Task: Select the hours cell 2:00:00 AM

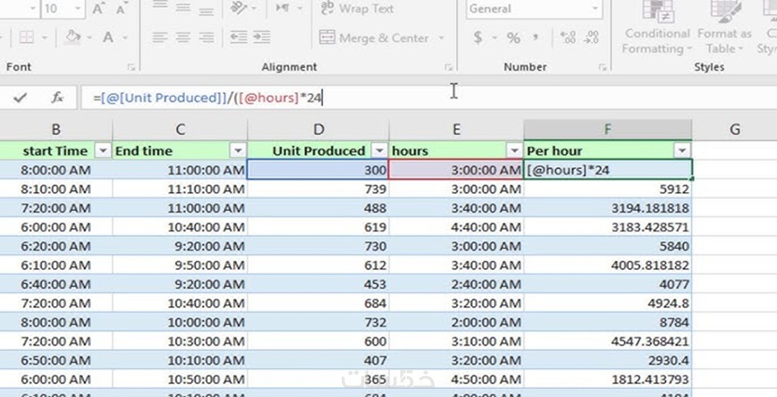Action: pyautogui.click(x=456, y=323)
